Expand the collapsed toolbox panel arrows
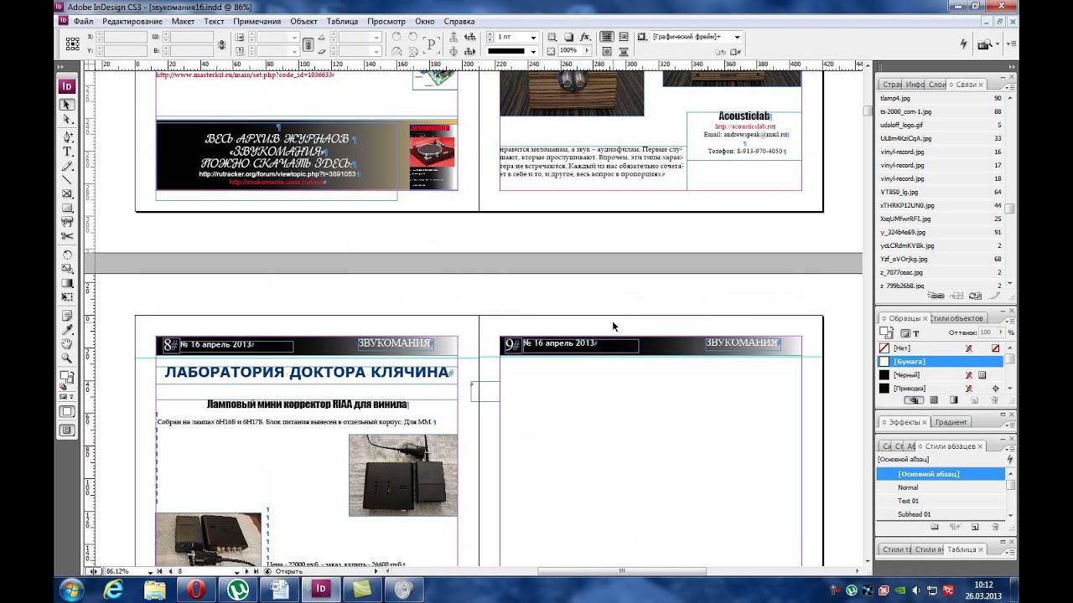This screenshot has height=603, width=1073. pos(62,67)
